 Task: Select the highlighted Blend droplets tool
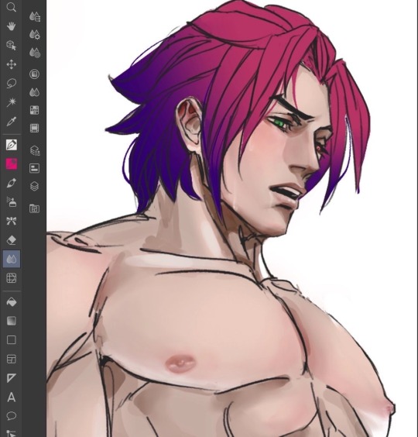pyautogui.click(x=12, y=259)
